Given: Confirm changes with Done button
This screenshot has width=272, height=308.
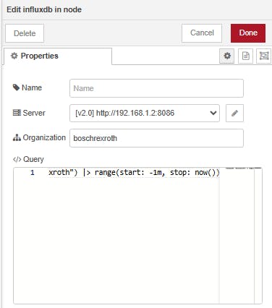Looking at the screenshot, I should [x=248, y=33].
